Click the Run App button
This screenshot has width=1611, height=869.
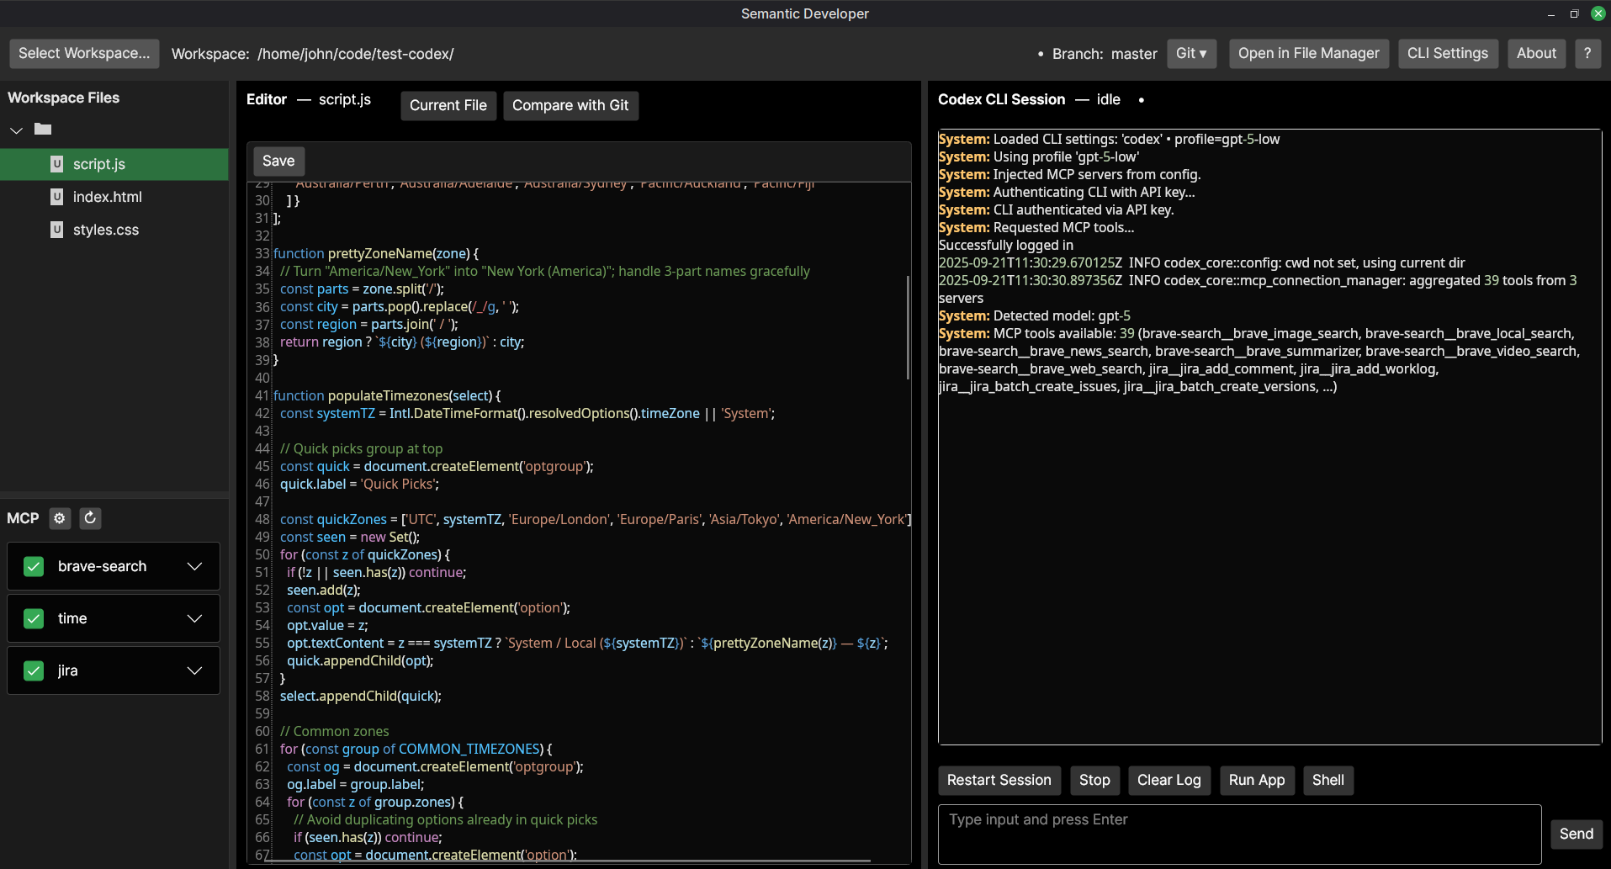[x=1256, y=780]
